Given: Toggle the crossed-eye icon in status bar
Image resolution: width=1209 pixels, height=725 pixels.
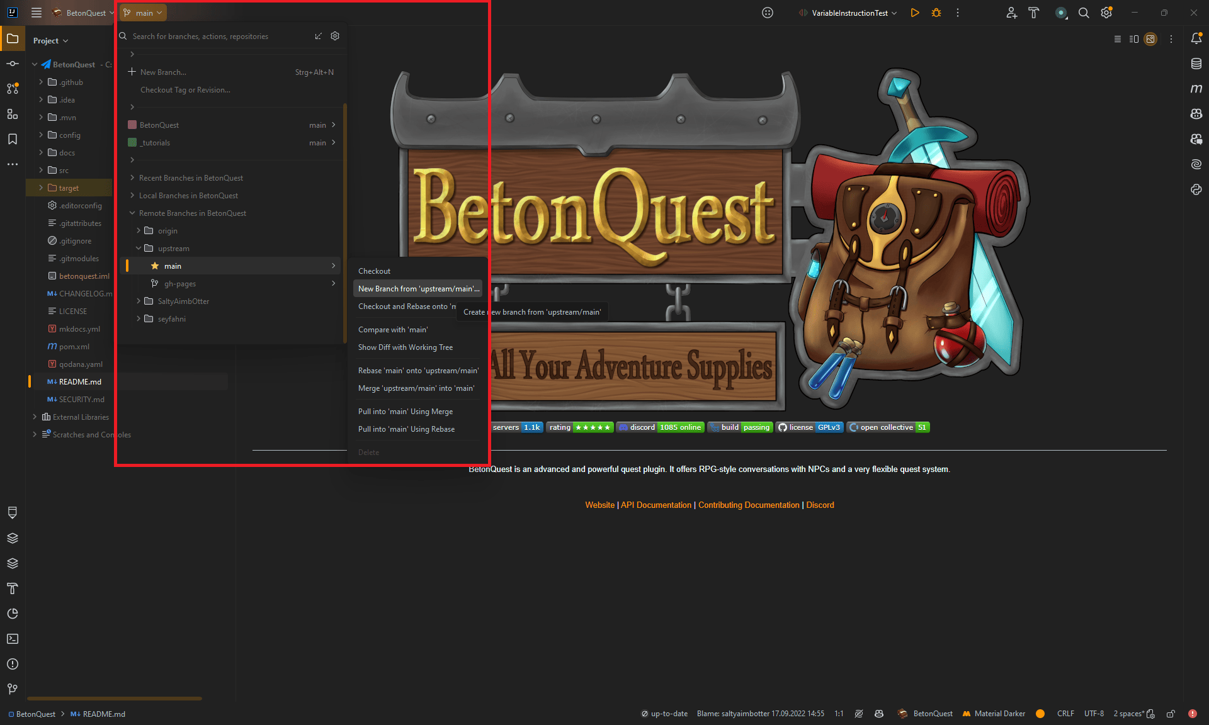Looking at the screenshot, I should pos(859,714).
